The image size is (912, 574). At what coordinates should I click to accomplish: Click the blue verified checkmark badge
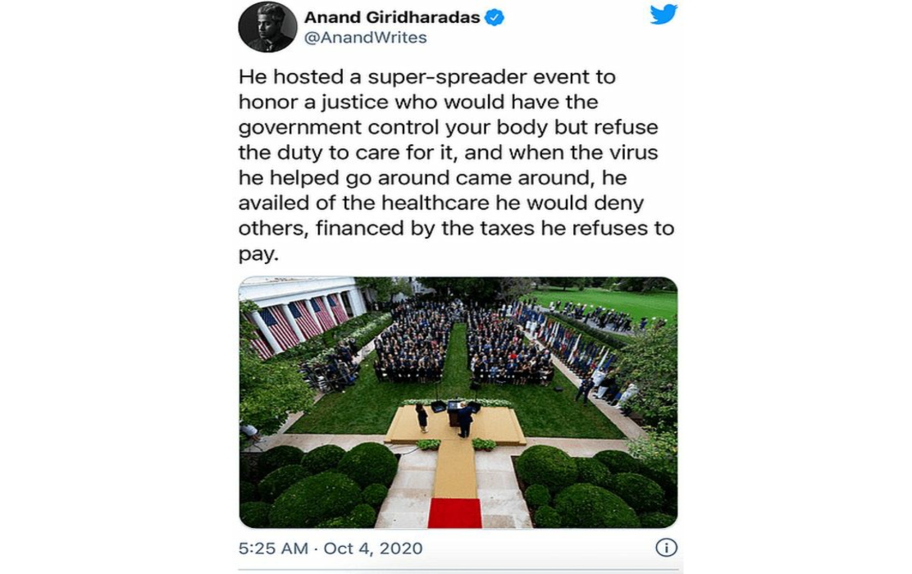point(495,17)
